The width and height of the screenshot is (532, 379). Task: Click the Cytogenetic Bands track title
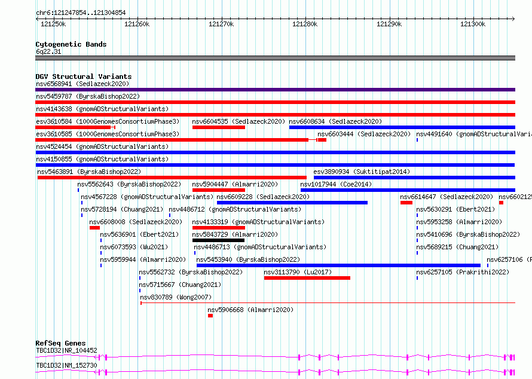tap(71, 44)
